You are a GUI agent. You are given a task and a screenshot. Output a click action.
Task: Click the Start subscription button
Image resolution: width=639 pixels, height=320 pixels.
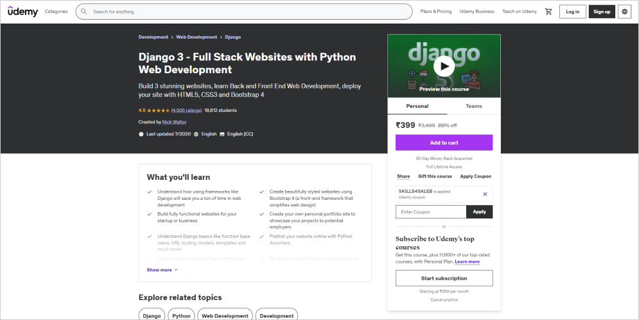coord(444,278)
